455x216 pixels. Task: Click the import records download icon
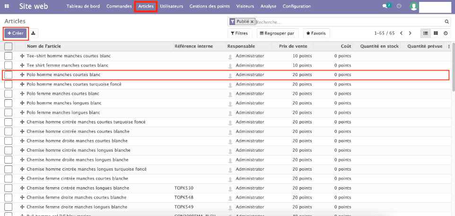point(34,33)
